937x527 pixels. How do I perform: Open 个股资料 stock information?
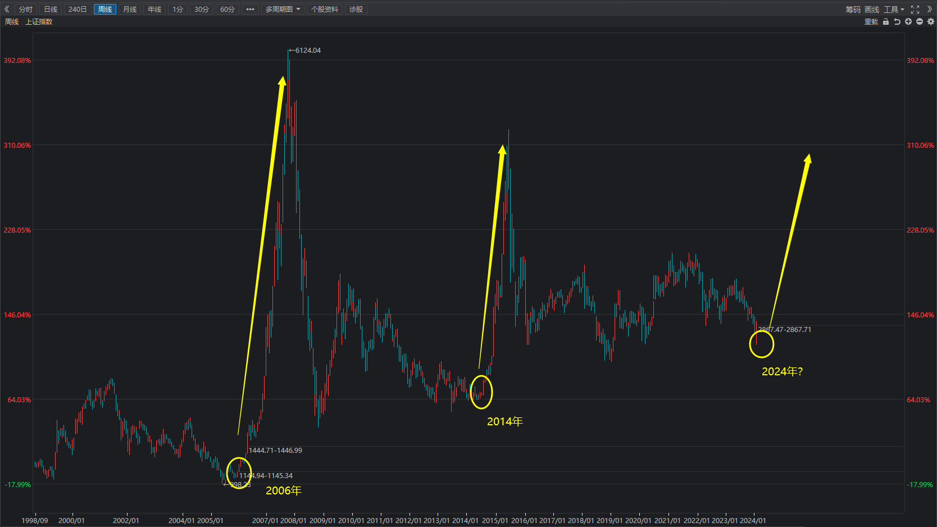pos(325,10)
